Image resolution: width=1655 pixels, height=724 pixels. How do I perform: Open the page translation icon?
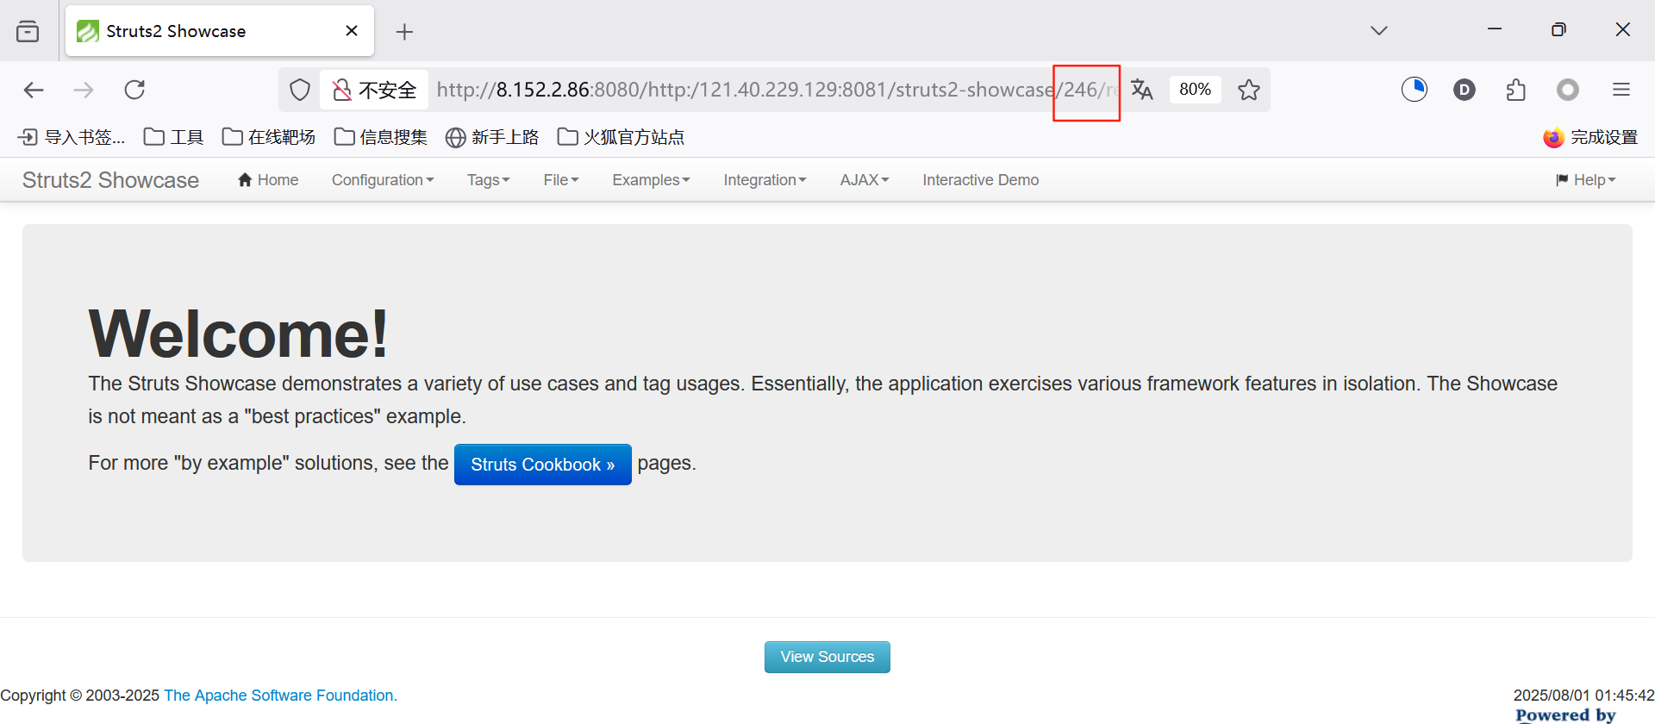[x=1142, y=90]
